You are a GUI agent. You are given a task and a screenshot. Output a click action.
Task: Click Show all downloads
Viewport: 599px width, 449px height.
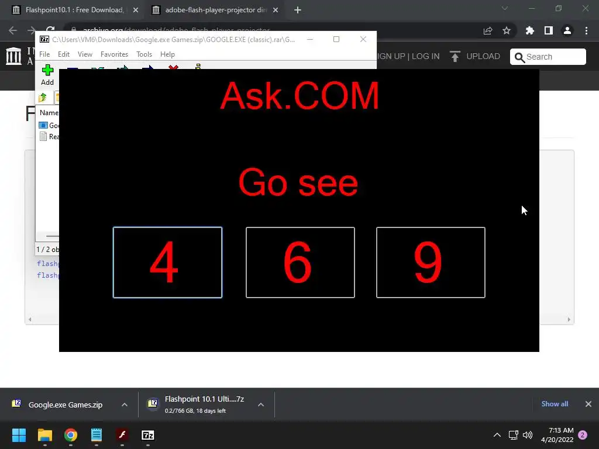(555, 404)
